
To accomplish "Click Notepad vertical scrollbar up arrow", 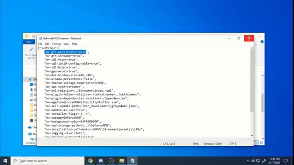I will tap(252, 48).
